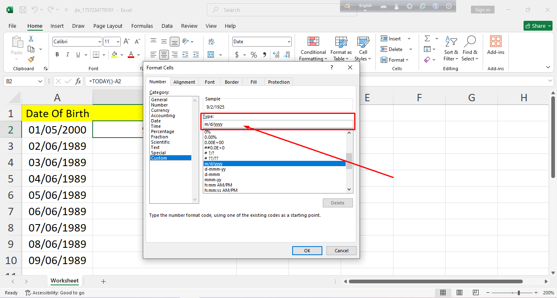This screenshot has width=557, height=298.
Task: Toggle Bold formatting
Action: (57, 55)
